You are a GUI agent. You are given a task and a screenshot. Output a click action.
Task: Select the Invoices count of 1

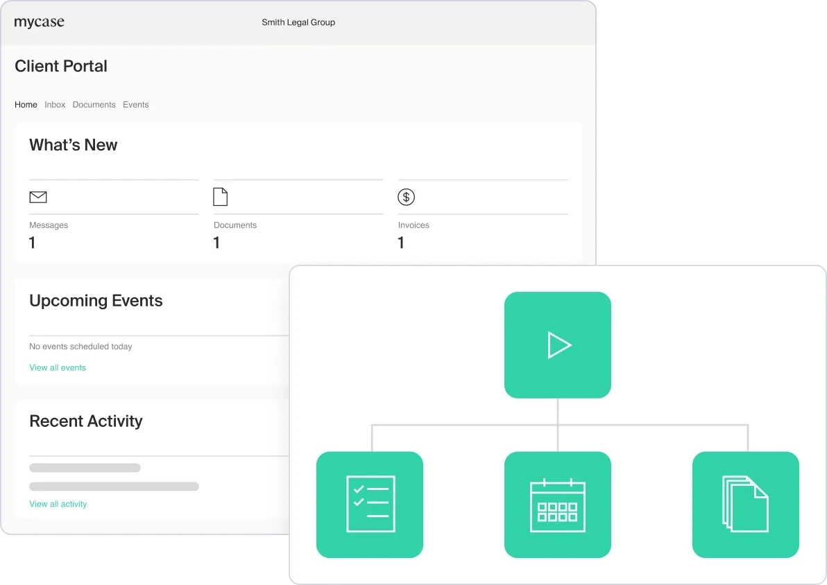tap(401, 243)
